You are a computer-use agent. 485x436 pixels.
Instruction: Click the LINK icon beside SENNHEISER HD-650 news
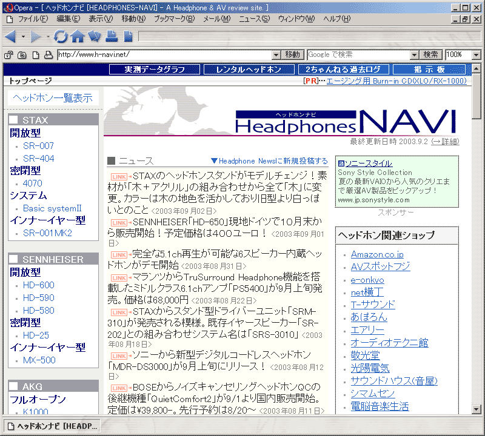click(119, 222)
